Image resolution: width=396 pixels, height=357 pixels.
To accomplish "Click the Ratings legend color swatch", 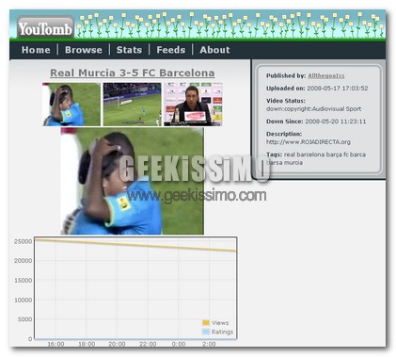I will [x=206, y=332].
